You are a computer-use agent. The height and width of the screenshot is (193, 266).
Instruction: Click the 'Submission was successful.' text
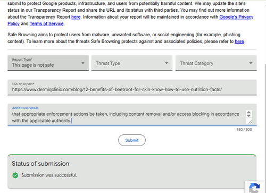tap(49, 175)
